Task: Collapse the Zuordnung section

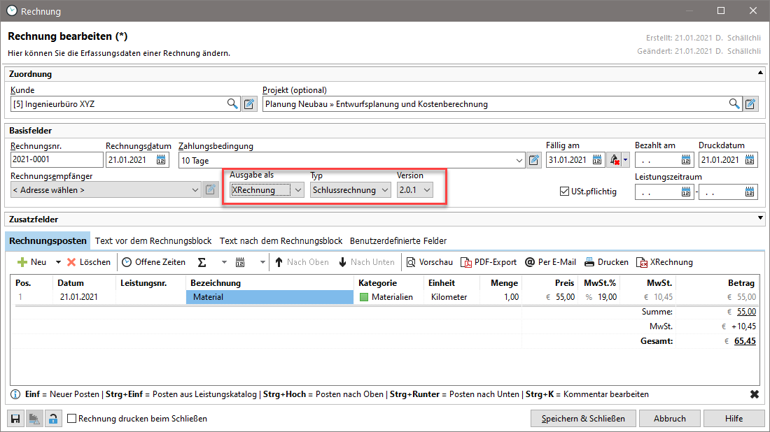Action: 759,73
